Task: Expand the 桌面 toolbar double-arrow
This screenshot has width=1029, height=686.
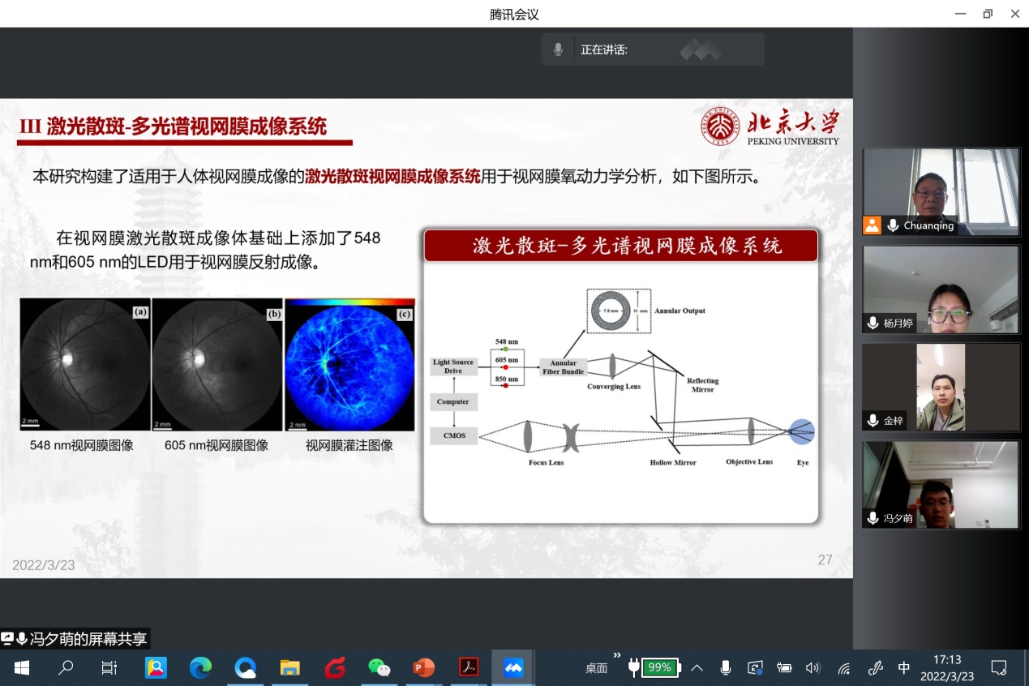Action: 616,655
